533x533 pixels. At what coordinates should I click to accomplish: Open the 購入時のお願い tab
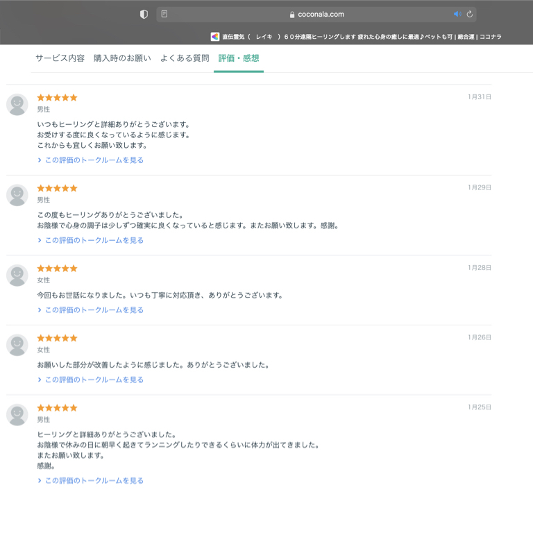point(122,58)
